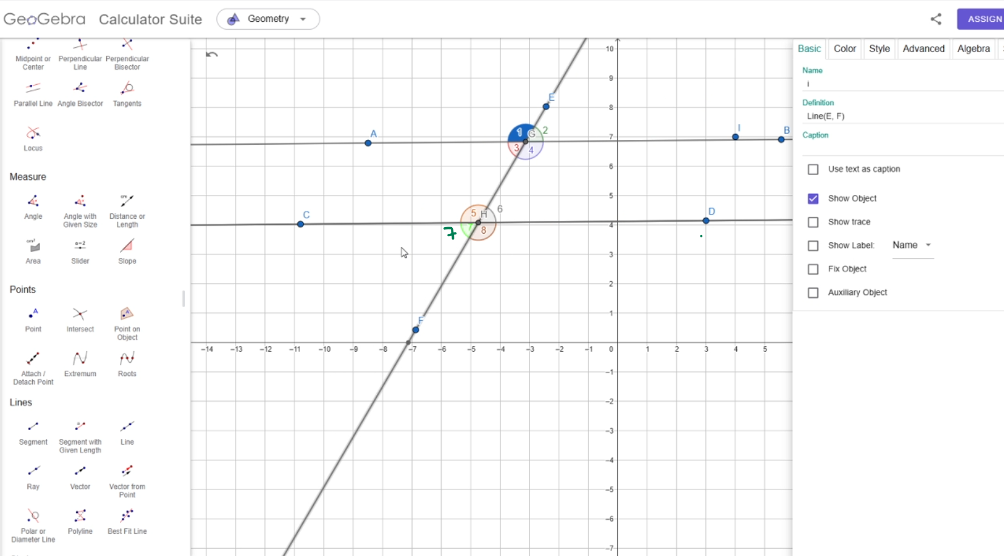Image resolution: width=1004 pixels, height=556 pixels.
Task: Activate the Angle Bisector tool
Action: [x=80, y=94]
